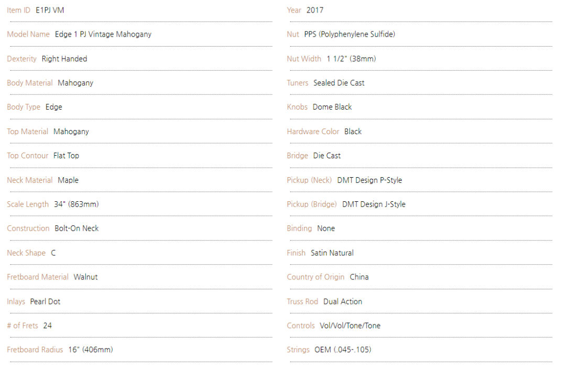Select the 'Vol/Vol/Tone/Tone' controls value
This screenshot has width=566, height=380.
click(350, 326)
